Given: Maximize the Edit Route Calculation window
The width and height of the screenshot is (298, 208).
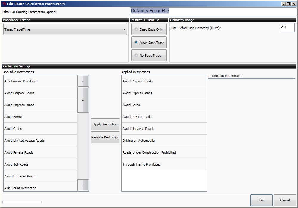Looking at the screenshot, I should tap(288, 4).
